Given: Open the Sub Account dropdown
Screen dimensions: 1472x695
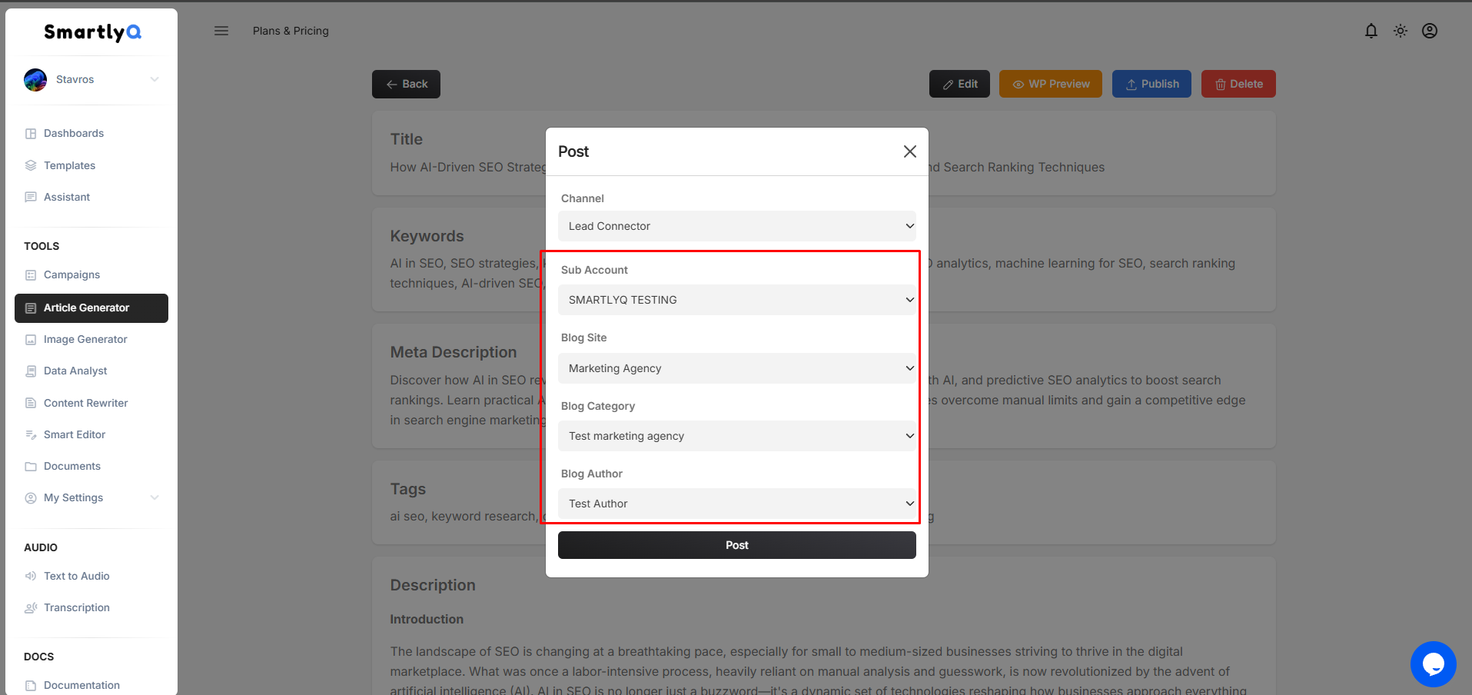Looking at the screenshot, I should click(x=737, y=300).
